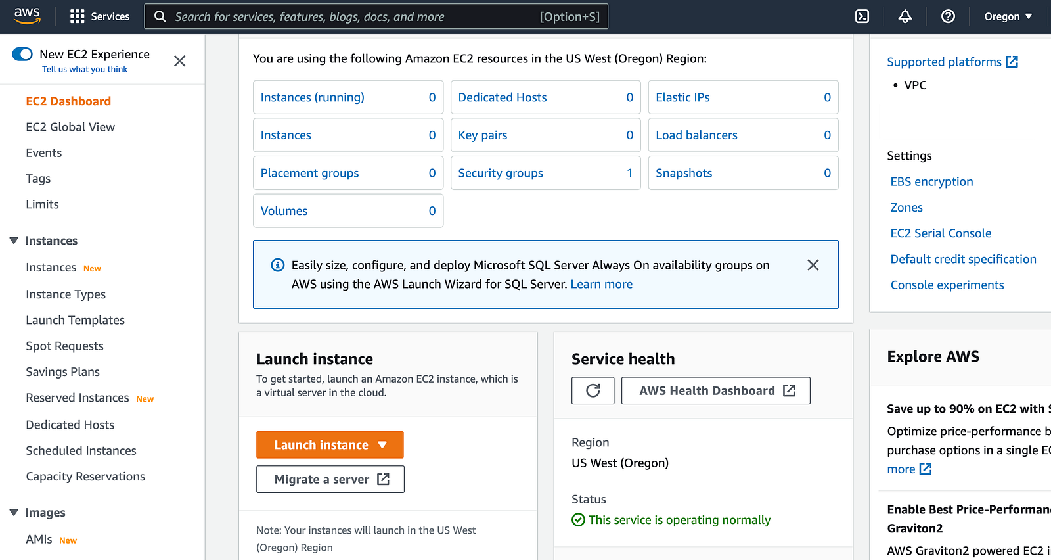The height and width of the screenshot is (560, 1051).
Task: Open the Zones setting link
Action: click(x=906, y=207)
